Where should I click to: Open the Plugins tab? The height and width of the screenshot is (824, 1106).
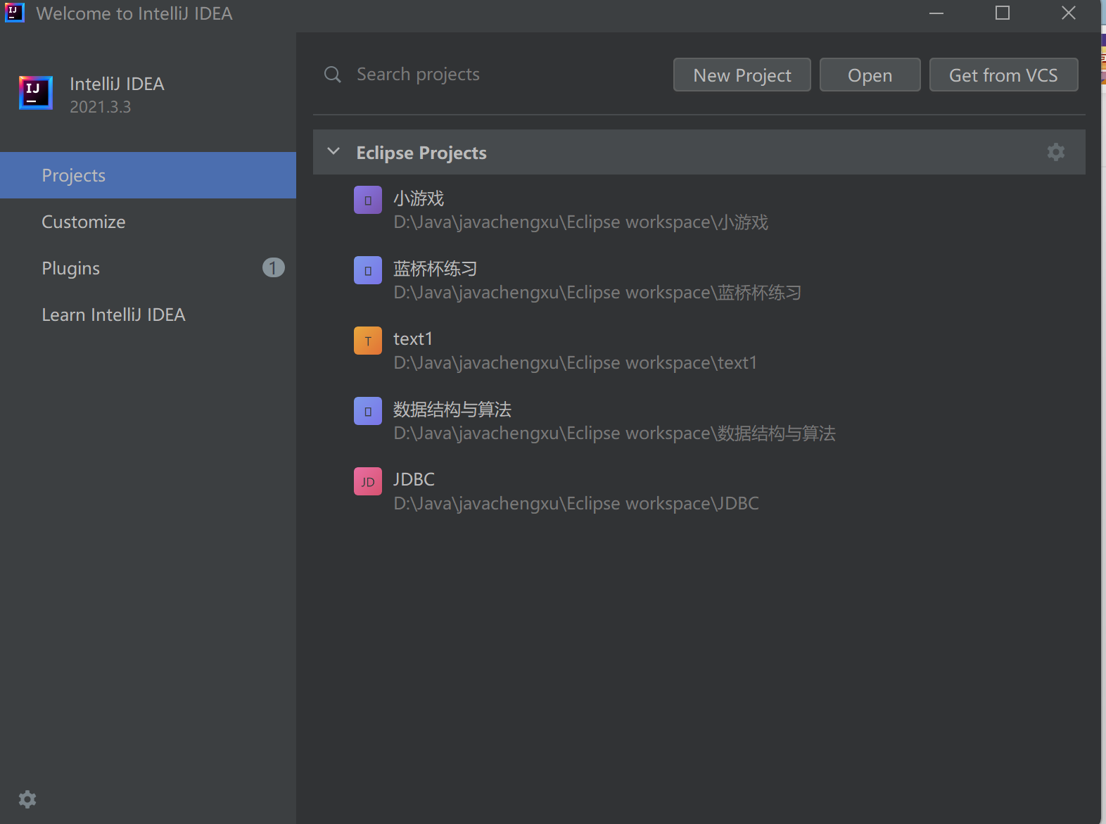148,268
